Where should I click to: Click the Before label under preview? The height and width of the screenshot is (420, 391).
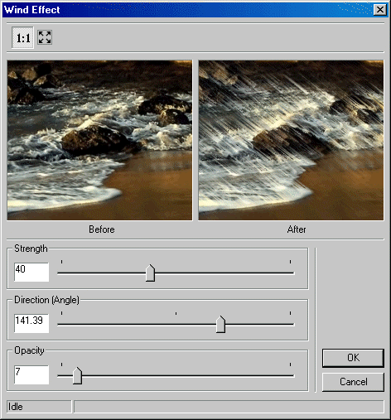coord(102,229)
